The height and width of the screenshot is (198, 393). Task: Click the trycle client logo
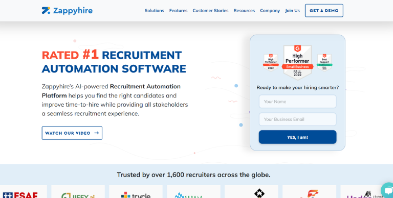tap(136, 194)
